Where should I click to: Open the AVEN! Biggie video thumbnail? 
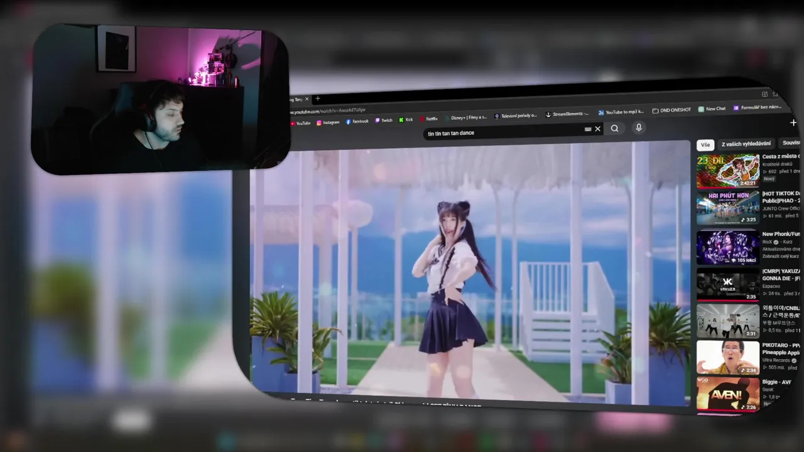coord(727,394)
